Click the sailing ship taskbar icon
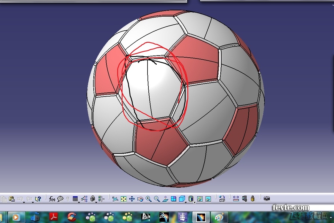Image resolution: width=334 pixels, height=223 pixels. (x=183, y=217)
